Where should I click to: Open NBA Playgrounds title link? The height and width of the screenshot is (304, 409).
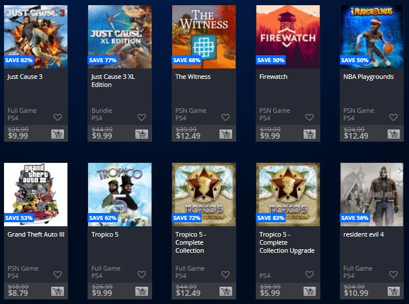[368, 77]
